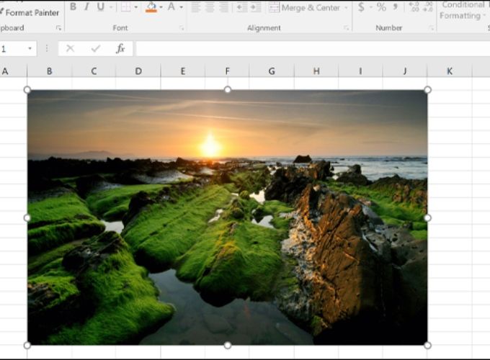Click Increase Decimal

tap(414, 7)
